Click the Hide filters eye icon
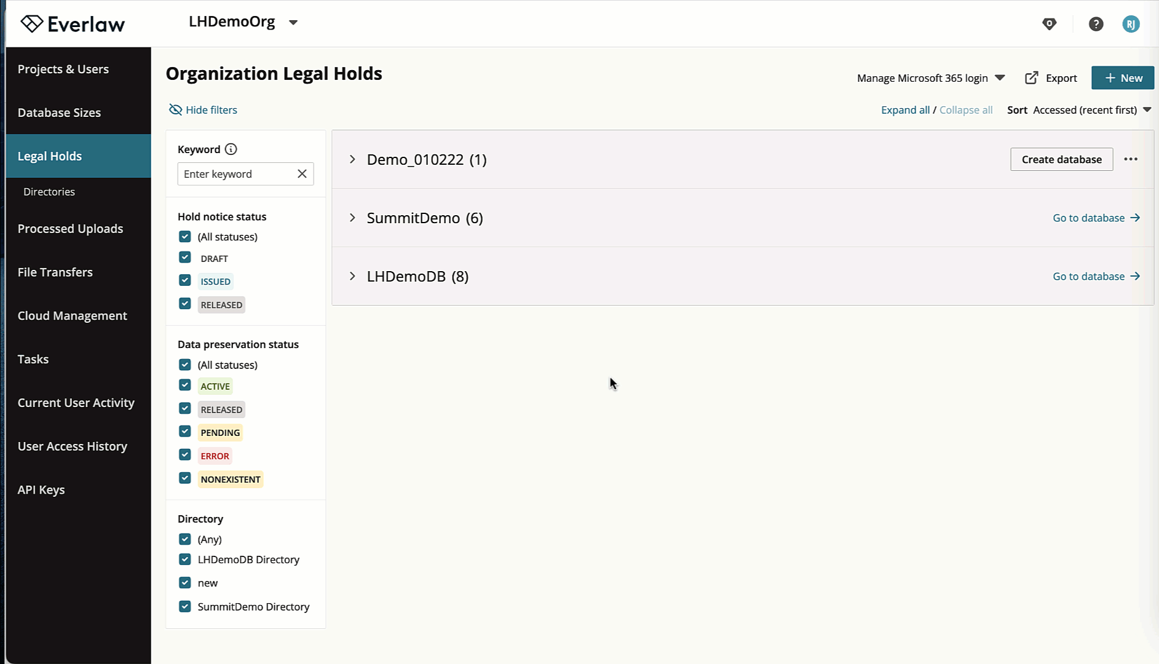The width and height of the screenshot is (1159, 664). (x=175, y=110)
